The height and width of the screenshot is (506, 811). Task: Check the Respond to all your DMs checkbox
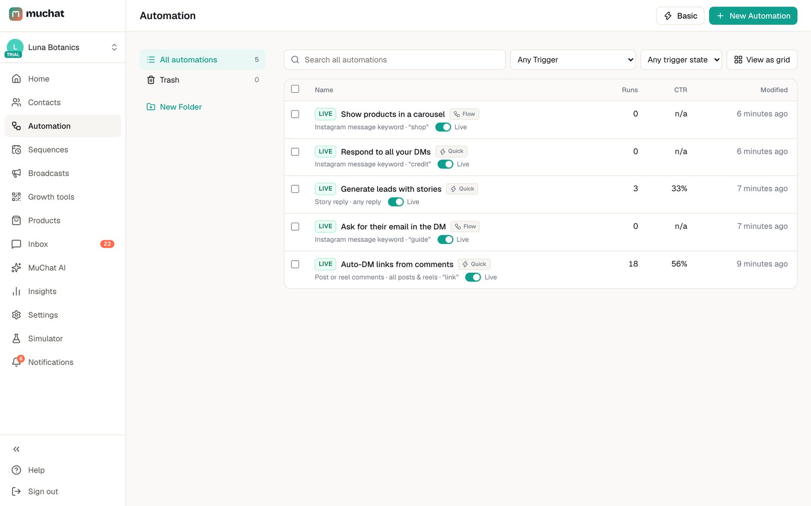click(295, 152)
